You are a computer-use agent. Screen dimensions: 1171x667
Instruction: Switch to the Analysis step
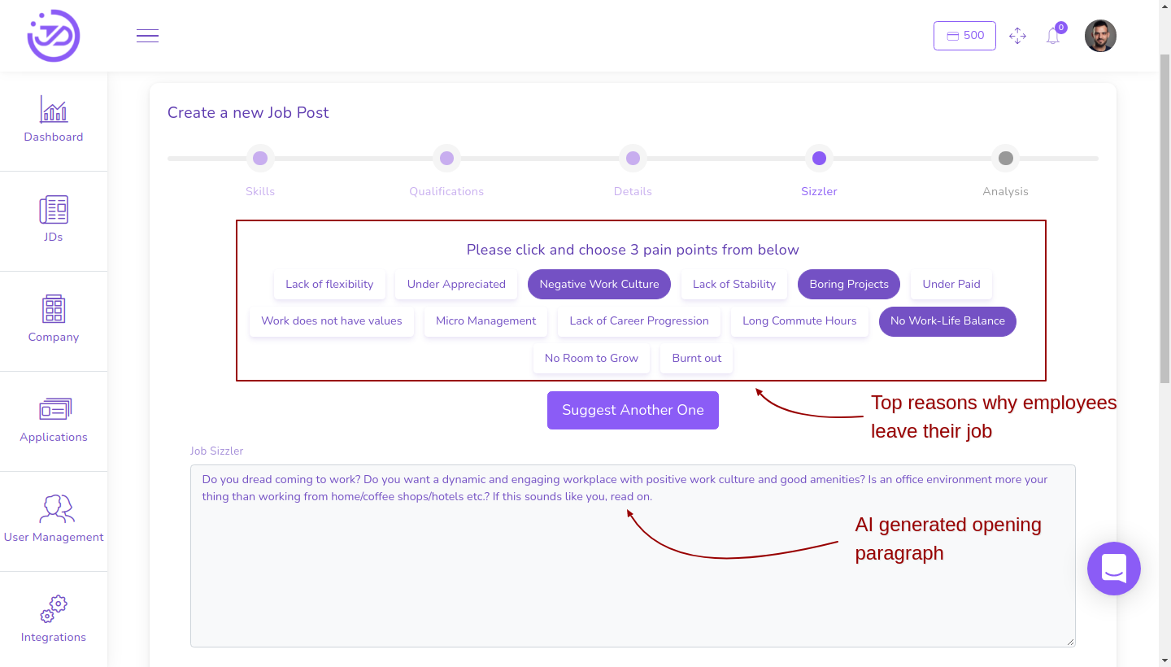1005,159
